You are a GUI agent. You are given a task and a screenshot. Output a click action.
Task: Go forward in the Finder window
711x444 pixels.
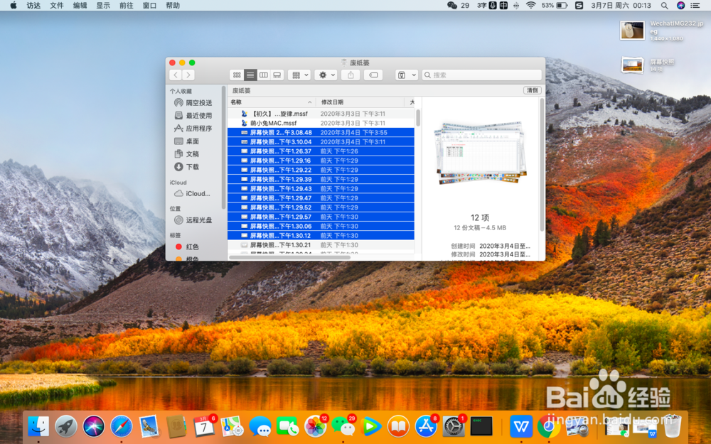coord(188,75)
